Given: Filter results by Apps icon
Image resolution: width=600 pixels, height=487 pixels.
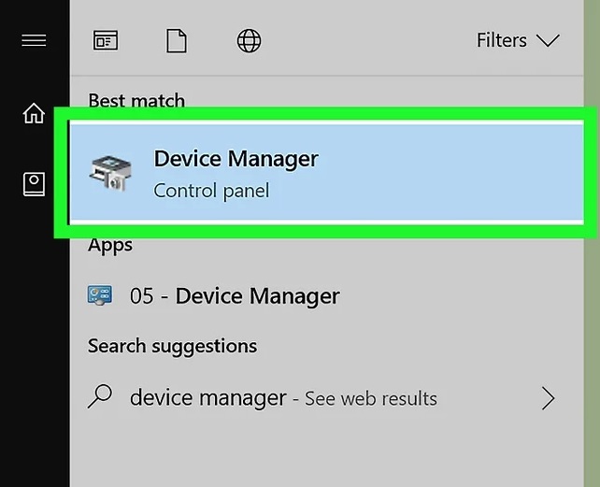Looking at the screenshot, I should click(105, 40).
